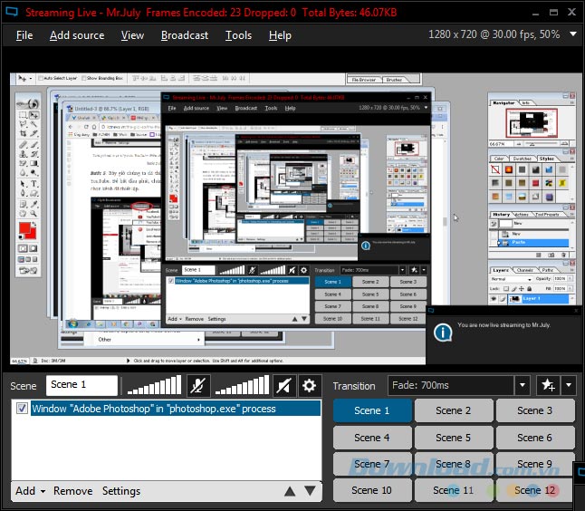This screenshot has width=585, height=511.
Task: Open the main Tools menu
Action: [238, 35]
